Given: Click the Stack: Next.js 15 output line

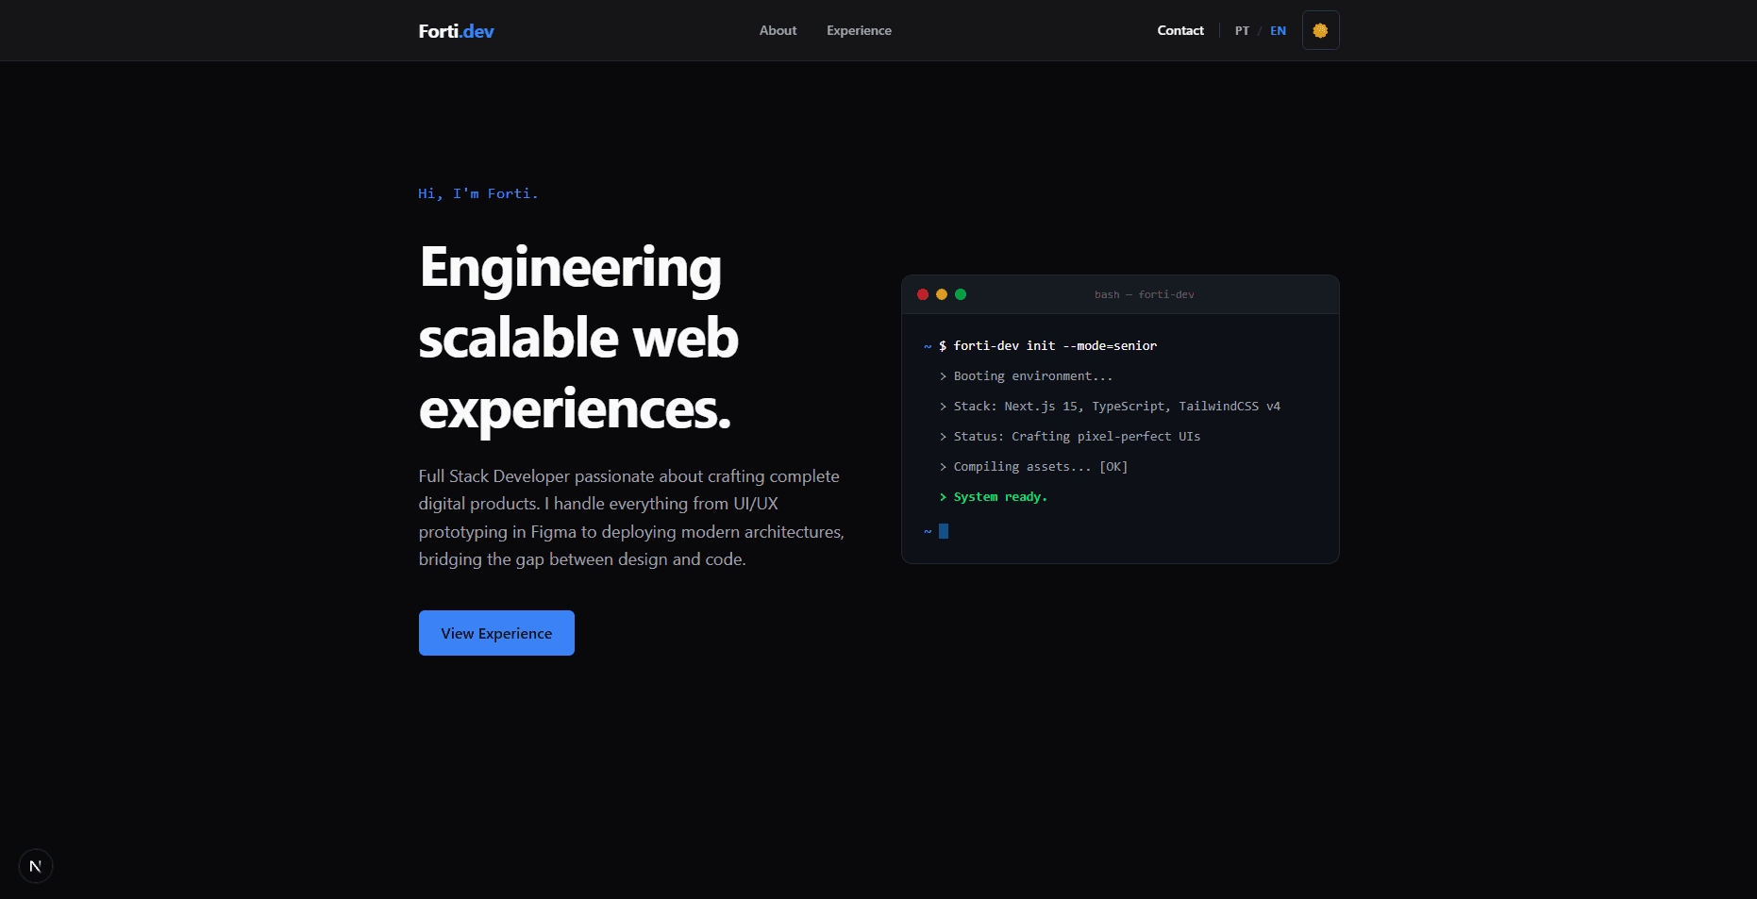Looking at the screenshot, I should (x=1111, y=406).
